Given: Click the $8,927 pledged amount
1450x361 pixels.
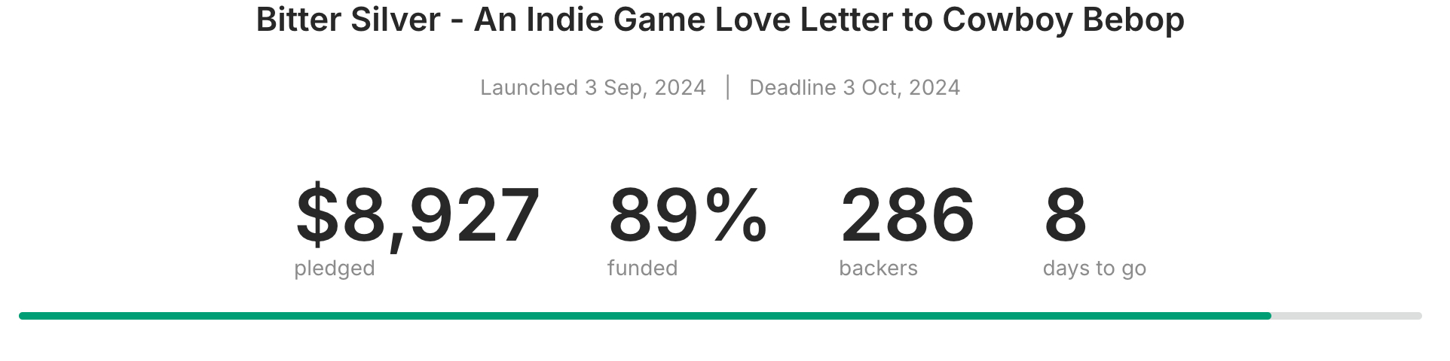Looking at the screenshot, I should (418, 217).
